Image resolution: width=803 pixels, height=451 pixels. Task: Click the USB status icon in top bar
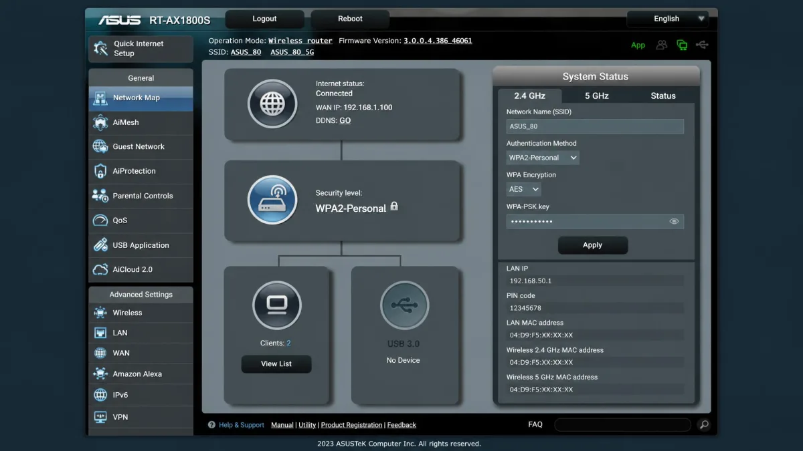click(x=701, y=45)
